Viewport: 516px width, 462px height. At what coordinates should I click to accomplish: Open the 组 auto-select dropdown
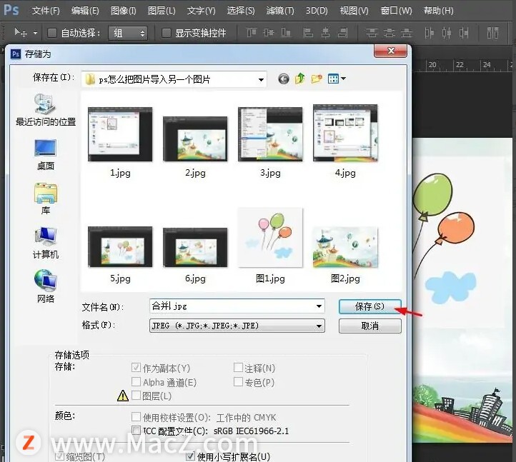pos(128,33)
